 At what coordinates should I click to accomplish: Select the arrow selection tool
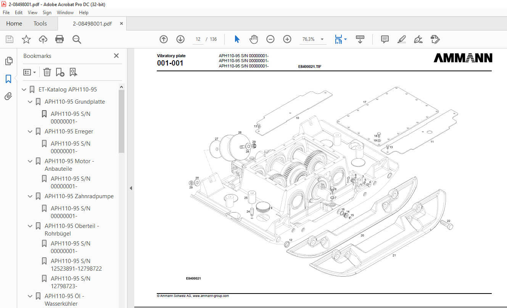237,39
